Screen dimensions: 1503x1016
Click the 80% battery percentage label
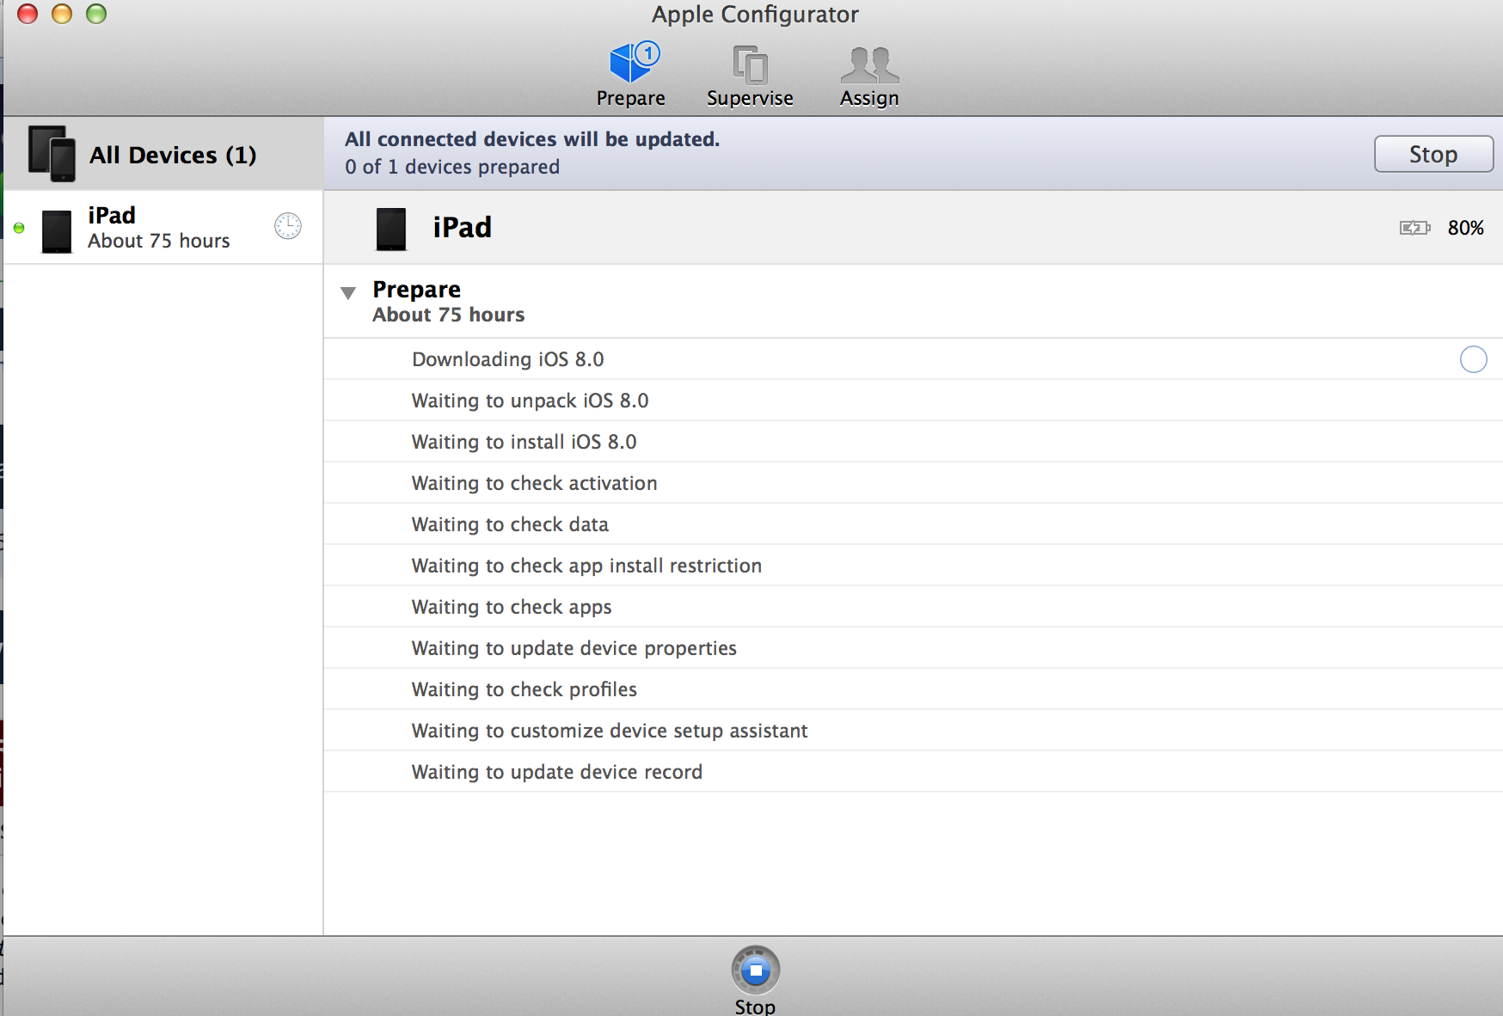(x=1466, y=228)
